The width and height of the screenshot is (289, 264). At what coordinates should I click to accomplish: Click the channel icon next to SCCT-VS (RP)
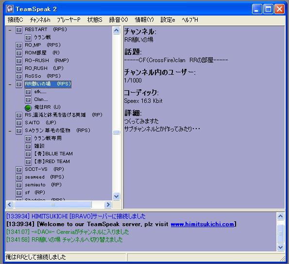coord(19,169)
